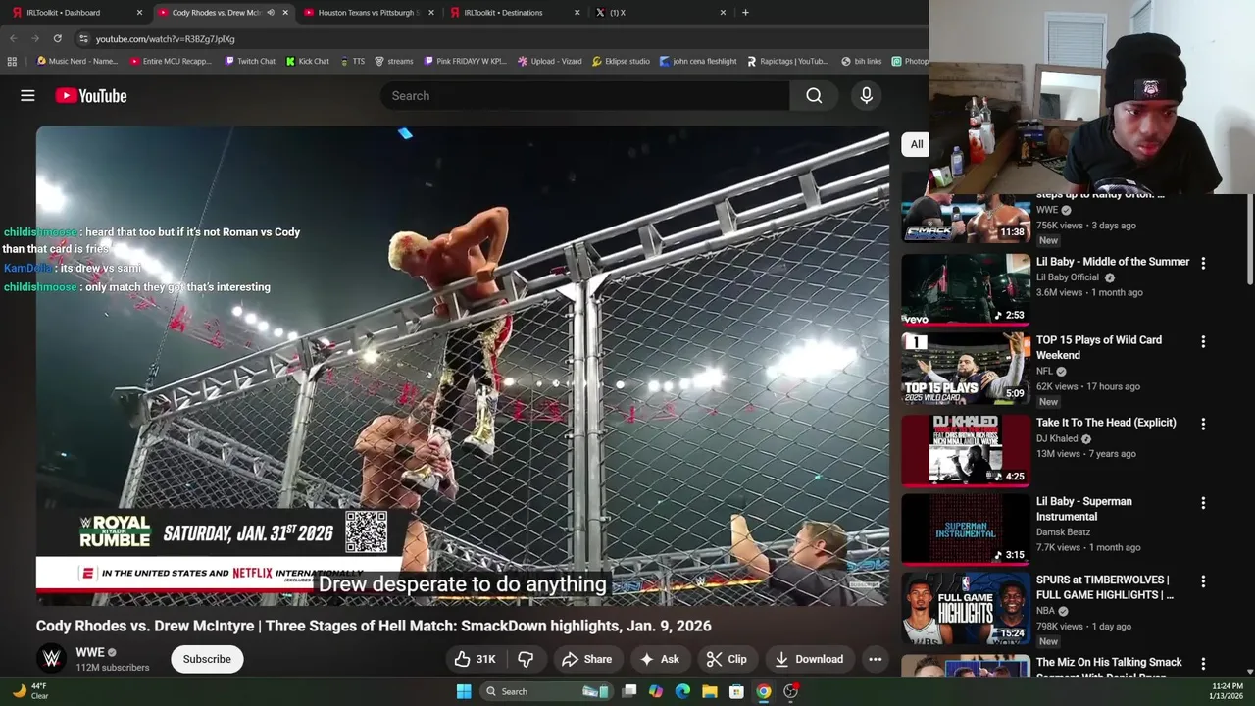Click the YouTube search input field
Screen dimensions: 1255x706
(x=585, y=96)
